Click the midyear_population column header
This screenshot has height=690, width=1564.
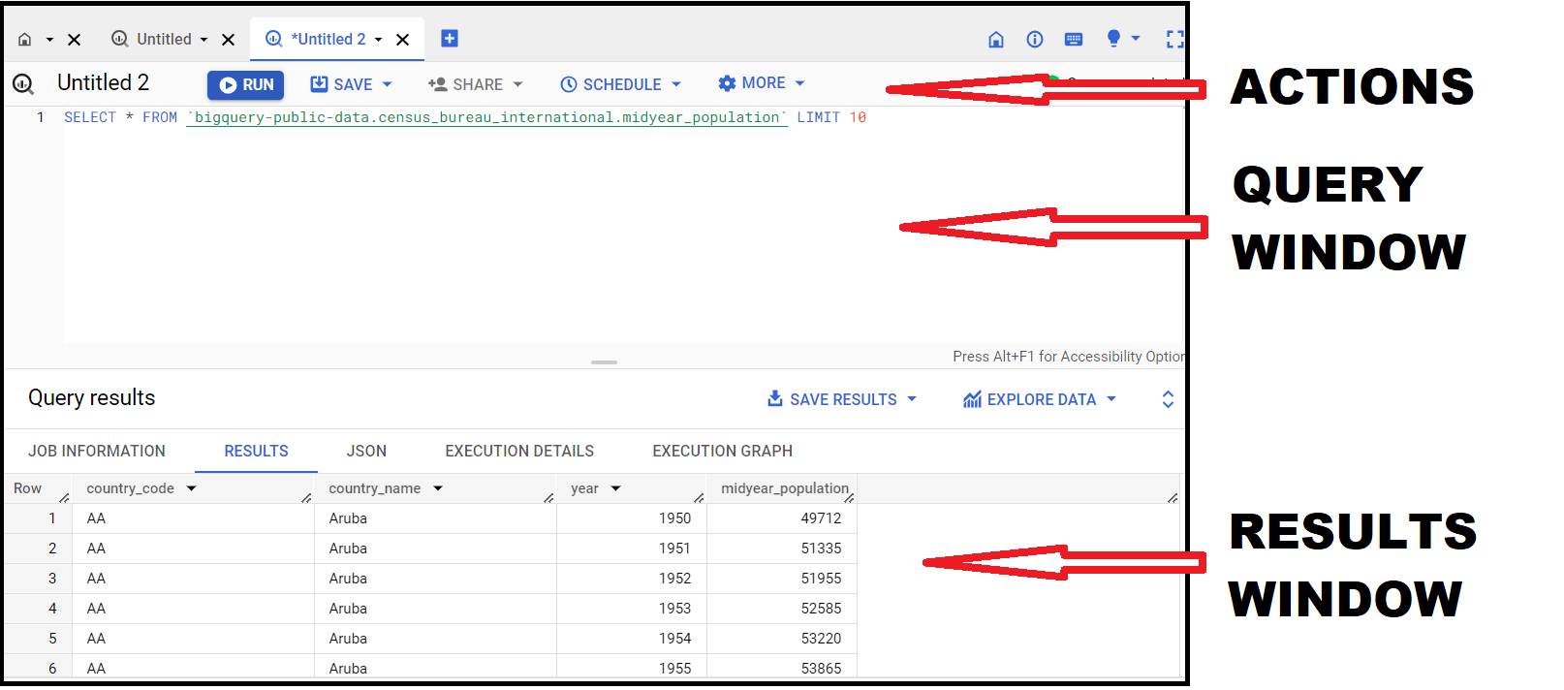(x=785, y=488)
